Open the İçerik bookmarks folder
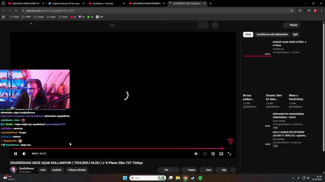Viewport: 325px width, 182px height. (63, 17)
